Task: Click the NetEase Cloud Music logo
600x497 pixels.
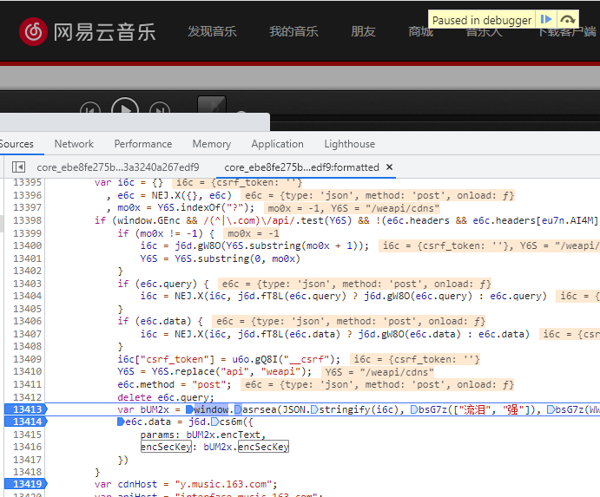Action: pyautogui.click(x=87, y=31)
